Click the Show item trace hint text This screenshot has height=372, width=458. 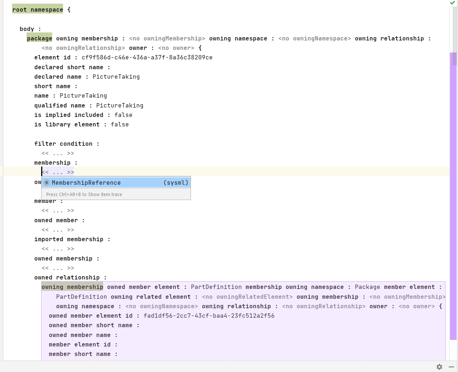pos(84,195)
